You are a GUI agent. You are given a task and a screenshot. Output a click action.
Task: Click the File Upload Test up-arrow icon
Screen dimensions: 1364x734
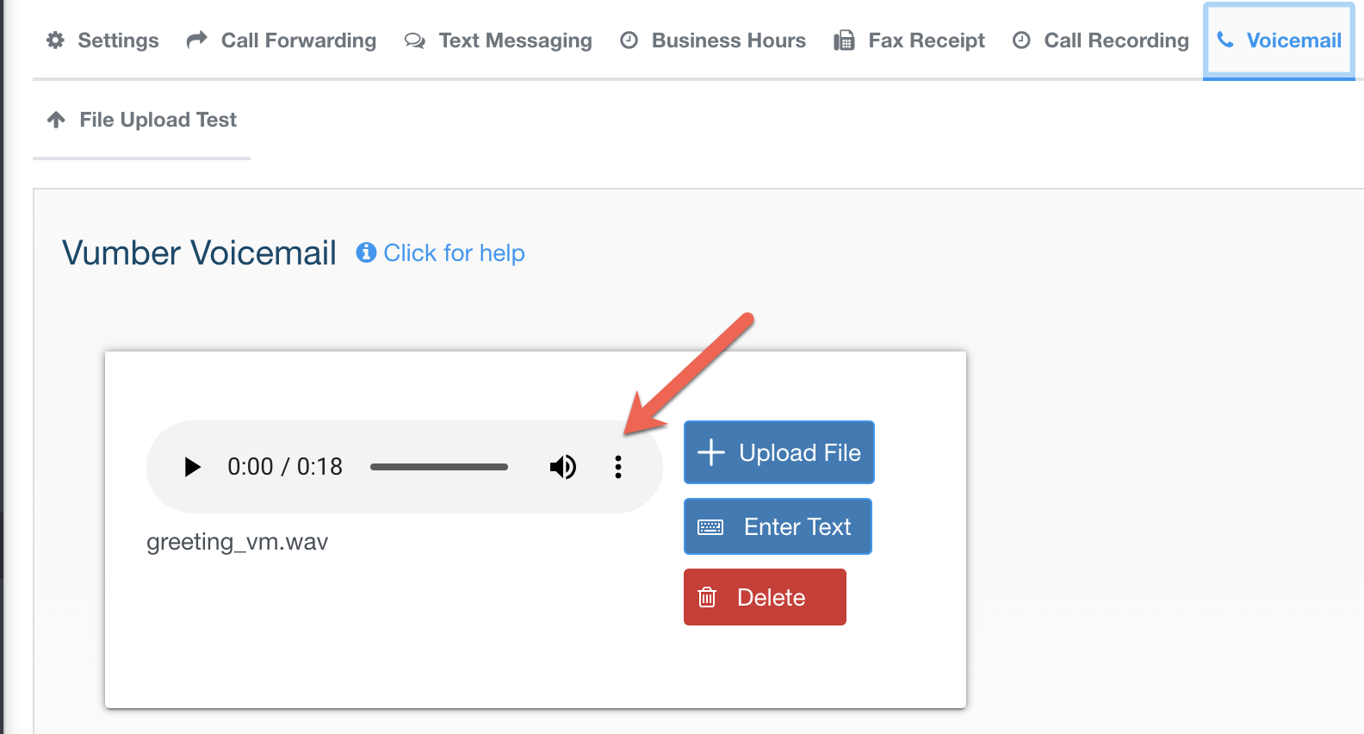56,120
